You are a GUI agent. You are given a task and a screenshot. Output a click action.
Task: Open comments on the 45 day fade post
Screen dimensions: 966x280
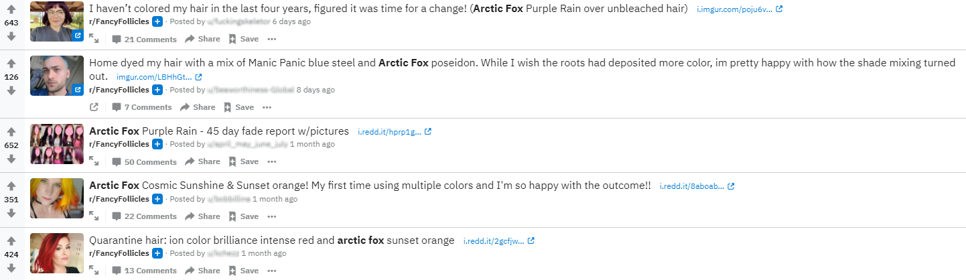144,161
